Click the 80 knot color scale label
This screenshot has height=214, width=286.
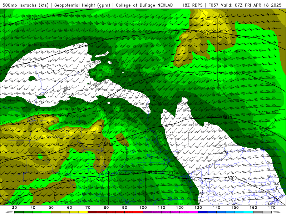[x=106, y=208]
